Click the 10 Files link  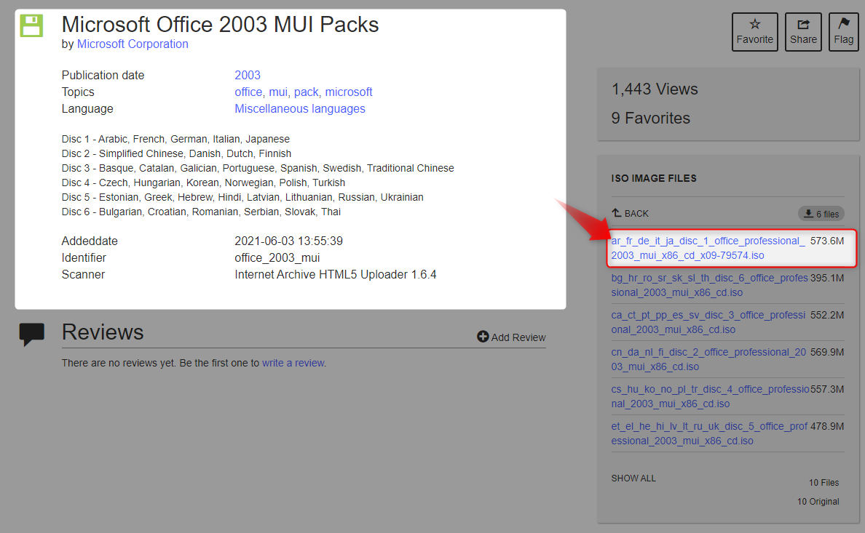click(x=823, y=482)
